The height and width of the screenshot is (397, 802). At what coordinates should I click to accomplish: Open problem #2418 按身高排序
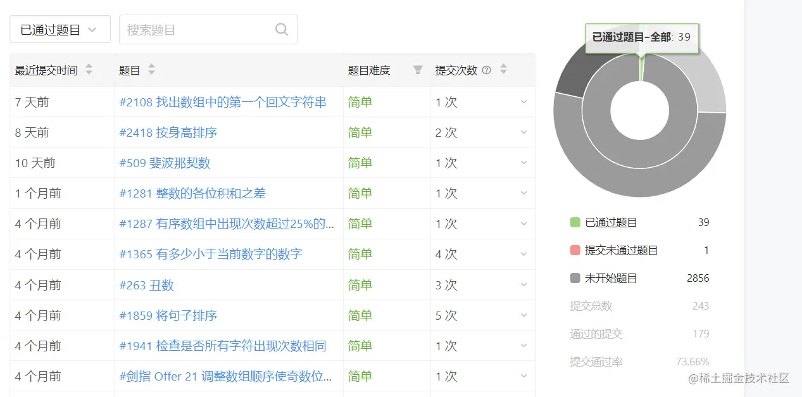click(168, 132)
